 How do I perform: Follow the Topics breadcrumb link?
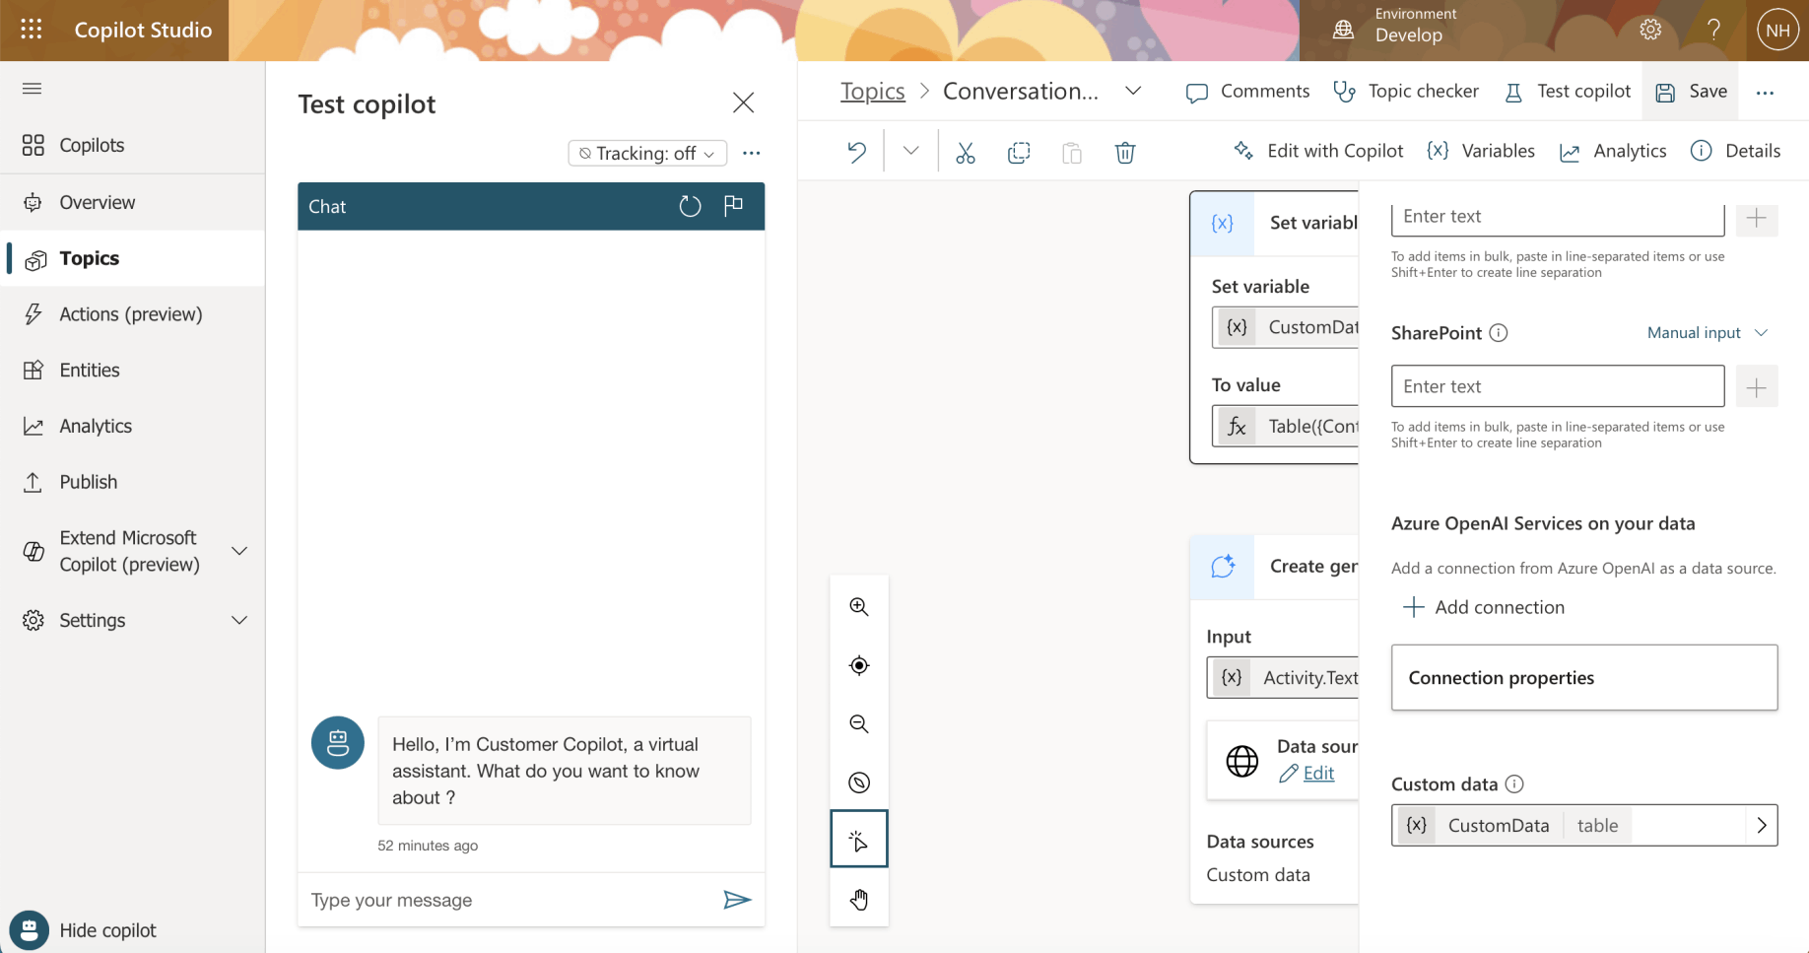pyautogui.click(x=872, y=92)
